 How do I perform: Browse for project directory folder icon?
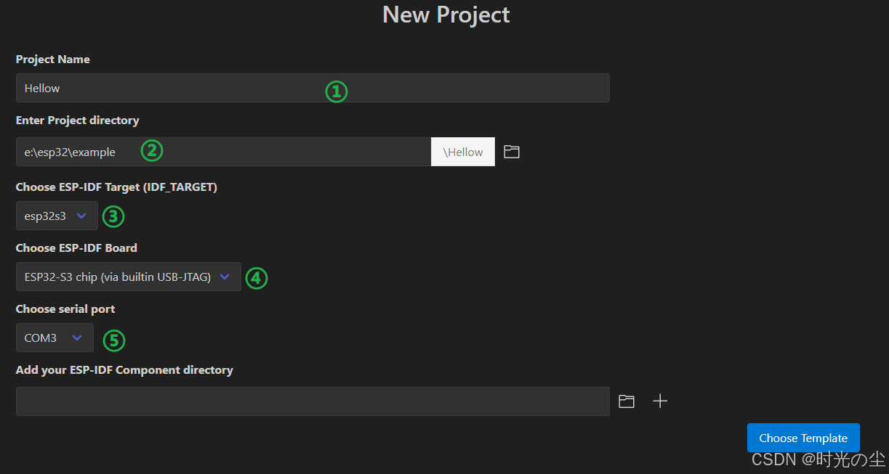pyautogui.click(x=512, y=152)
